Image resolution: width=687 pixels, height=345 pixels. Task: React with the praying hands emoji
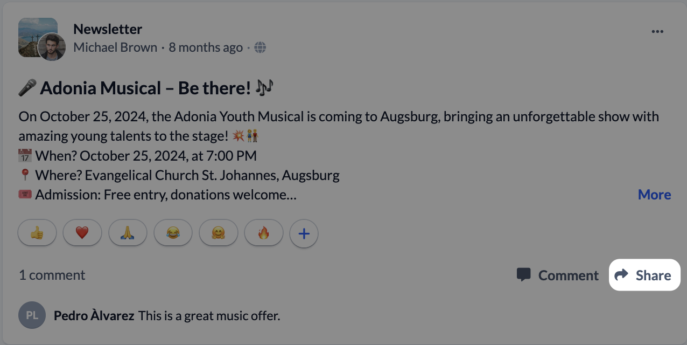coord(128,233)
